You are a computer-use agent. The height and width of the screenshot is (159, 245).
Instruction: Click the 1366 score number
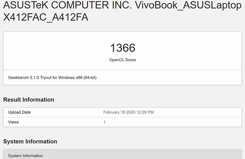[123, 48]
